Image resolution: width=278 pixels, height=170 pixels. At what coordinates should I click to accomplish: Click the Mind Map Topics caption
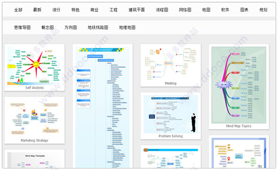coord(239,126)
